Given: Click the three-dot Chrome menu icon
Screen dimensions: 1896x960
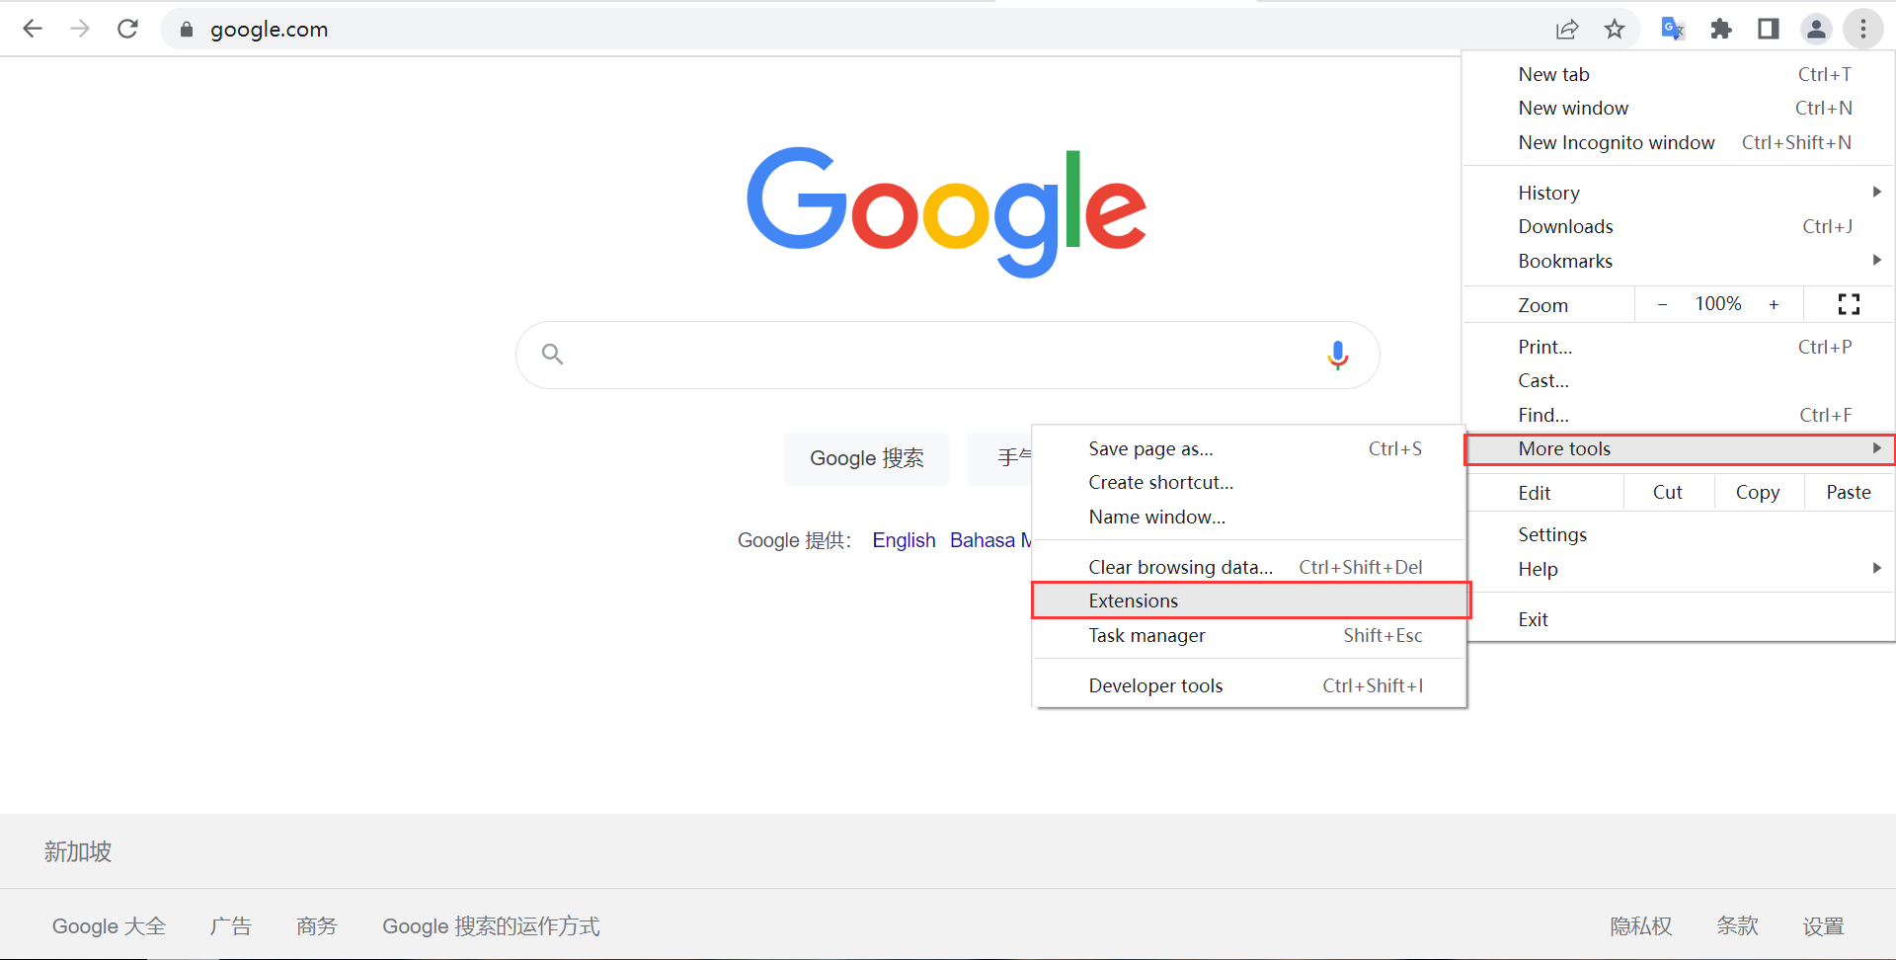Looking at the screenshot, I should pyautogui.click(x=1863, y=30).
